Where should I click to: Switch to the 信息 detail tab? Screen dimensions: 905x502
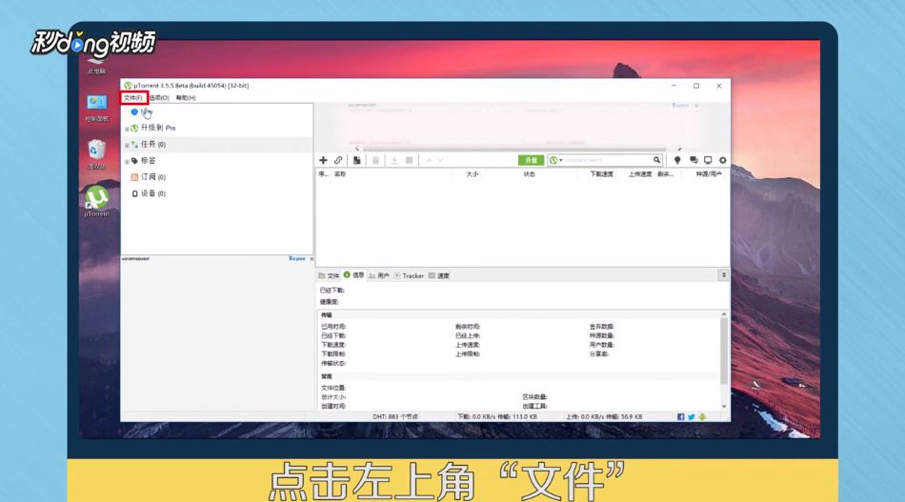pos(353,275)
